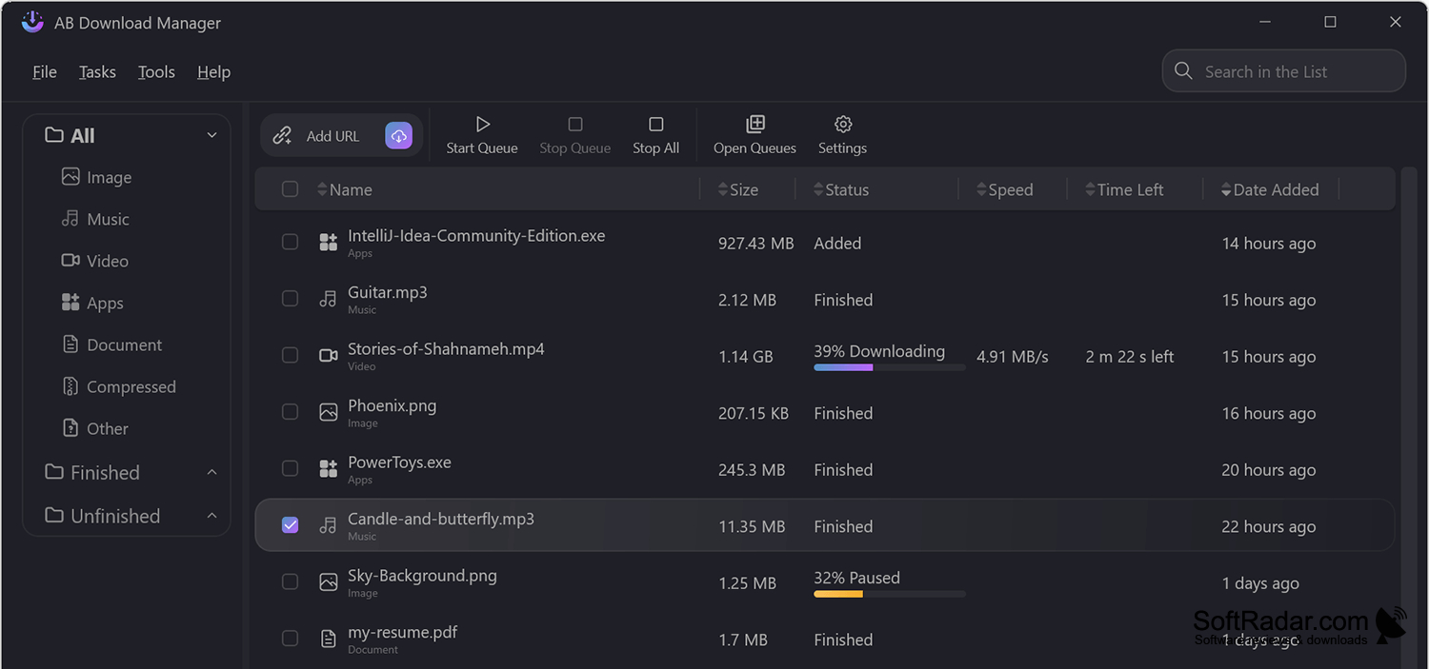The width and height of the screenshot is (1429, 669).
Task: Open Settings gear in toolbar
Action: click(842, 135)
